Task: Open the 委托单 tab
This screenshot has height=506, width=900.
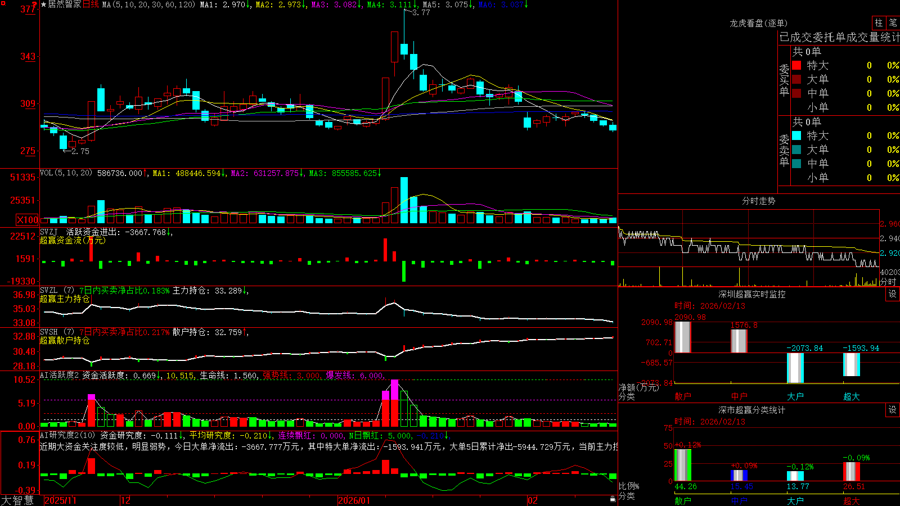Action: (830, 37)
